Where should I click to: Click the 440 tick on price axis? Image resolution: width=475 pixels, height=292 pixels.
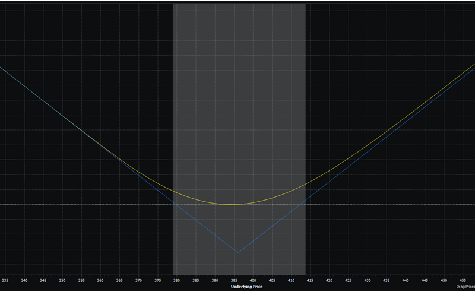point(406,280)
